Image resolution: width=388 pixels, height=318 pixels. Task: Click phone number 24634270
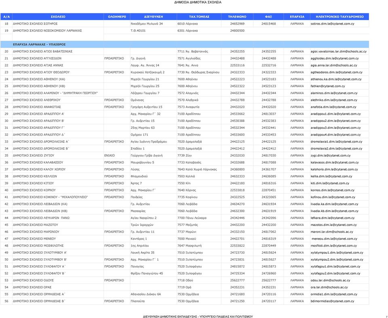[237, 204]
